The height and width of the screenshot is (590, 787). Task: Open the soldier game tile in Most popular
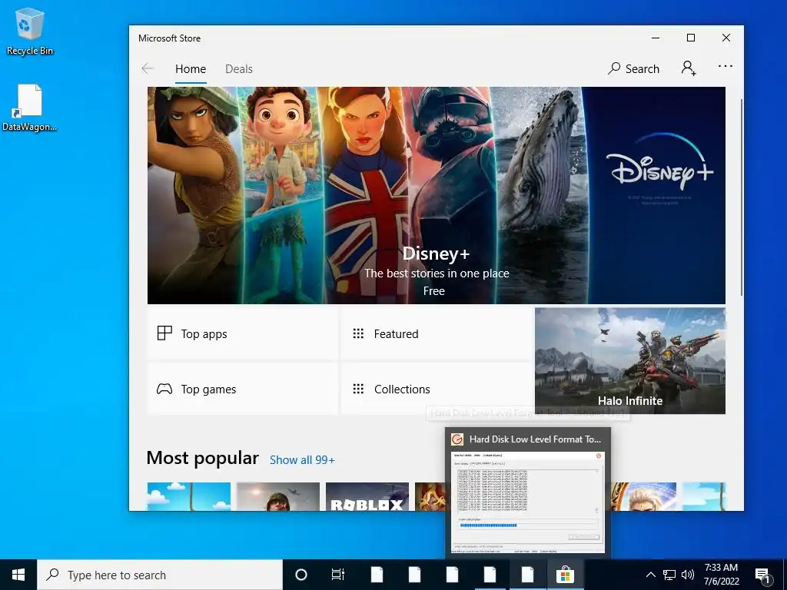pos(278,497)
